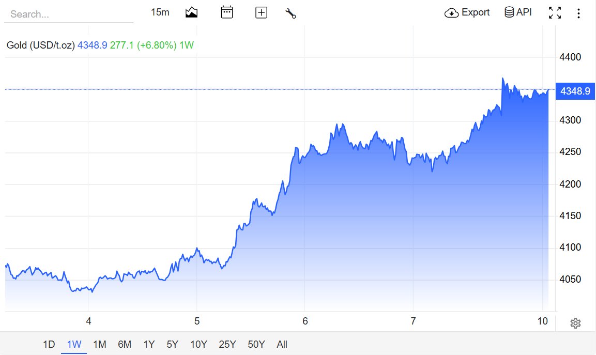Toggle fullscreen chart view
596x355 pixels.
[555, 12]
